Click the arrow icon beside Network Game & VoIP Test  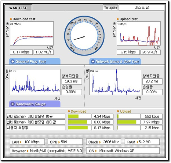[x=93, y=61]
